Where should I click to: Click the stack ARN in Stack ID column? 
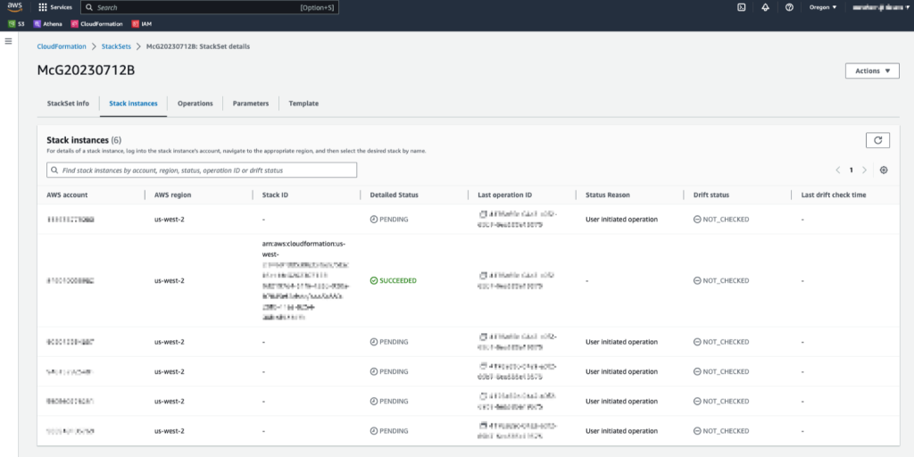click(307, 280)
